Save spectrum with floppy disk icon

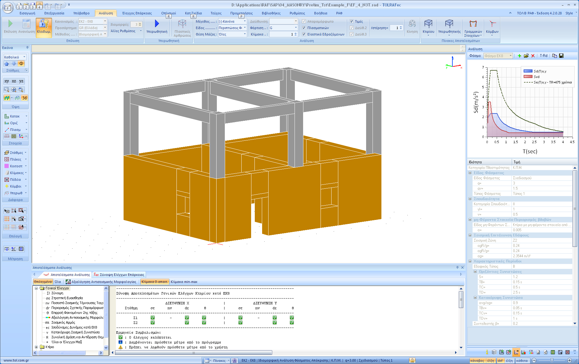coord(561,56)
